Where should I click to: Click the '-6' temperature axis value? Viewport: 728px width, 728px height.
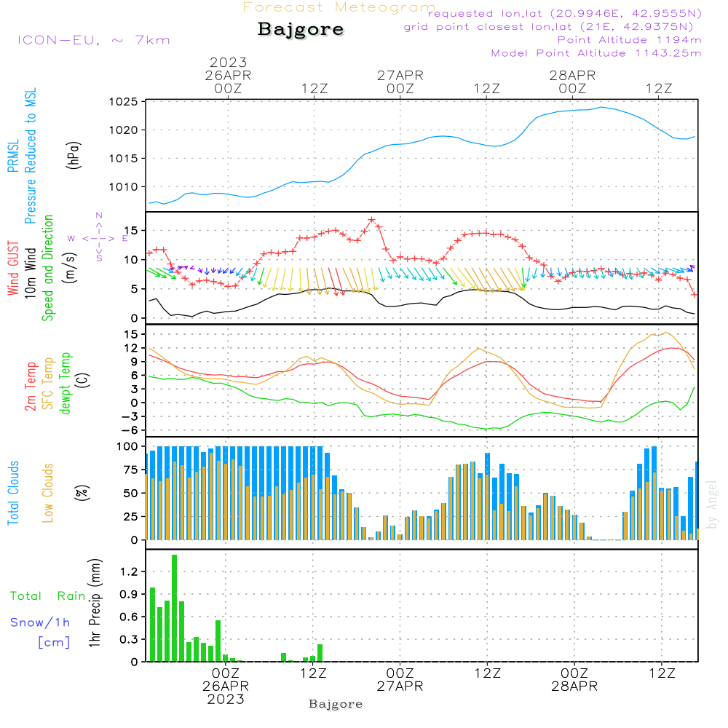(130, 430)
